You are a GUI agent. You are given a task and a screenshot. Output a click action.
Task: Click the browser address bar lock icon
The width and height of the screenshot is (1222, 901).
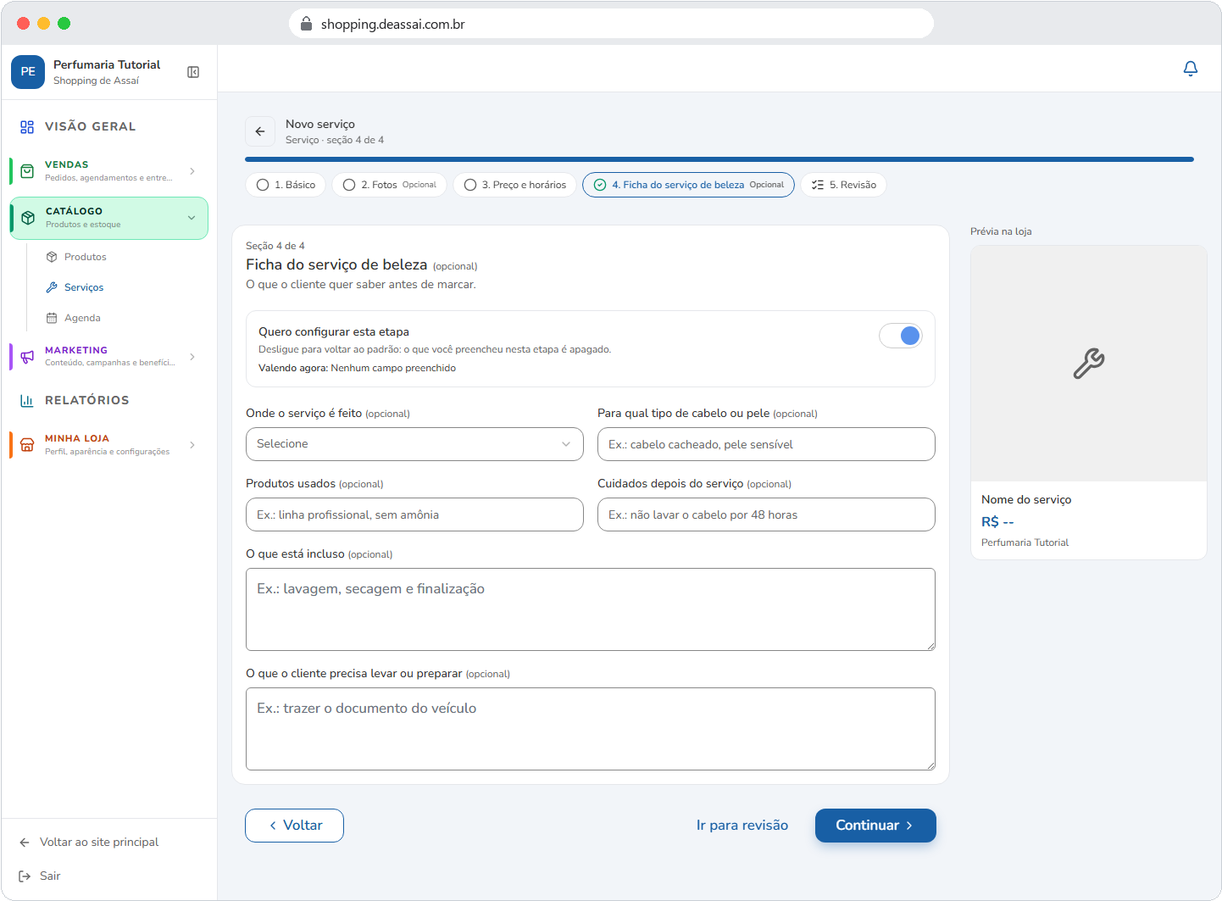pos(307,24)
